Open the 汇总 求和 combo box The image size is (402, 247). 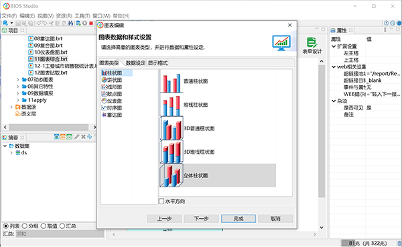60,234
